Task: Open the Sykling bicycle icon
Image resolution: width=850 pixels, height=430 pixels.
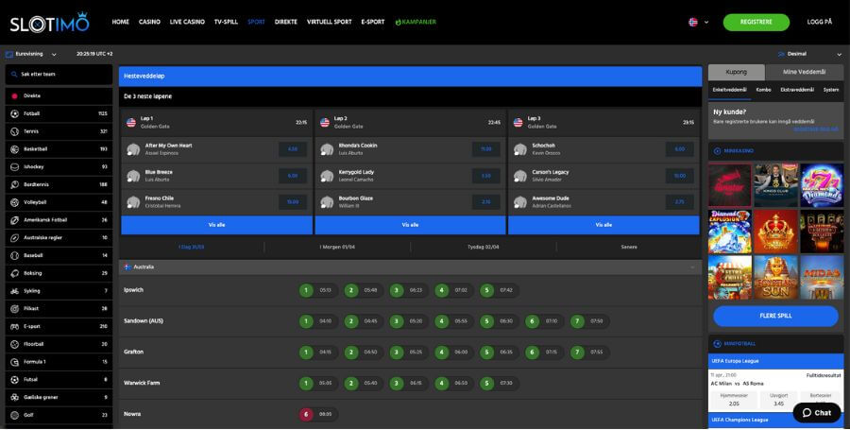Action: [14, 291]
